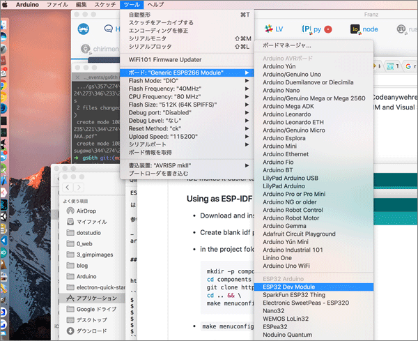Select ESPea32 board
Viewport: 418px width, 341px height.
[313, 327]
